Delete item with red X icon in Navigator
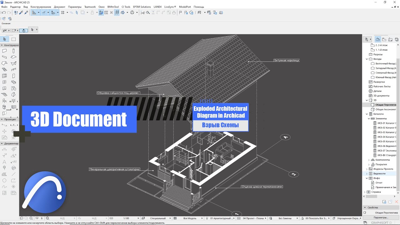The height and width of the screenshot is (225, 400). pos(397,202)
